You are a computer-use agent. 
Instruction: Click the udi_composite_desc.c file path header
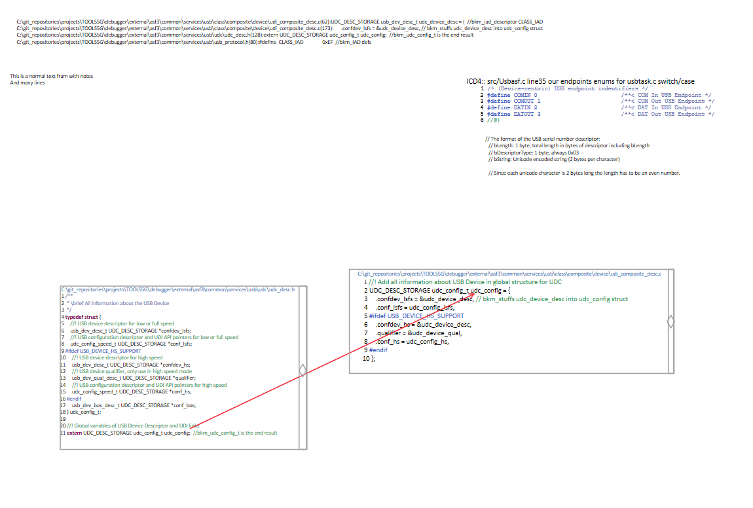tap(509, 274)
